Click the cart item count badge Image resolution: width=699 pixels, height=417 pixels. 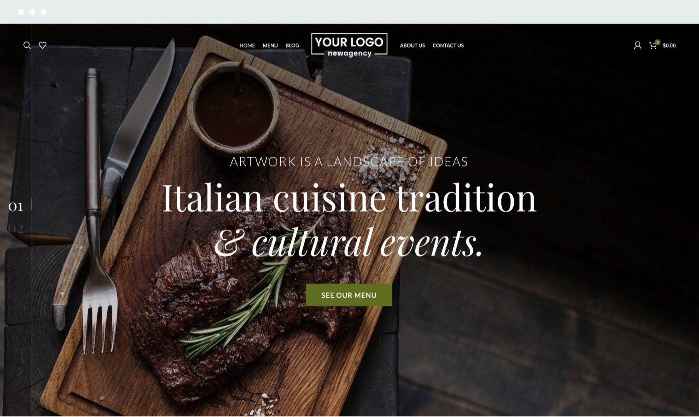tap(657, 42)
